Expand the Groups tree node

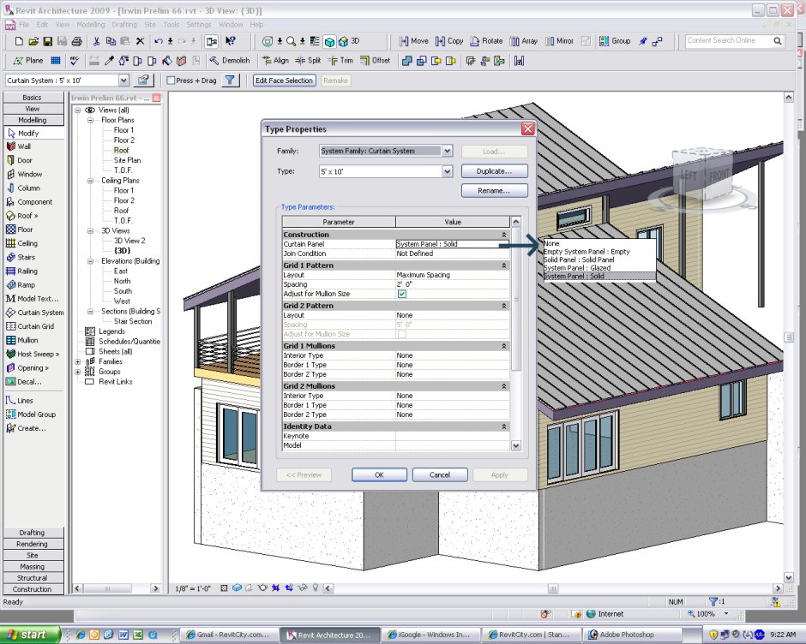pos(78,372)
